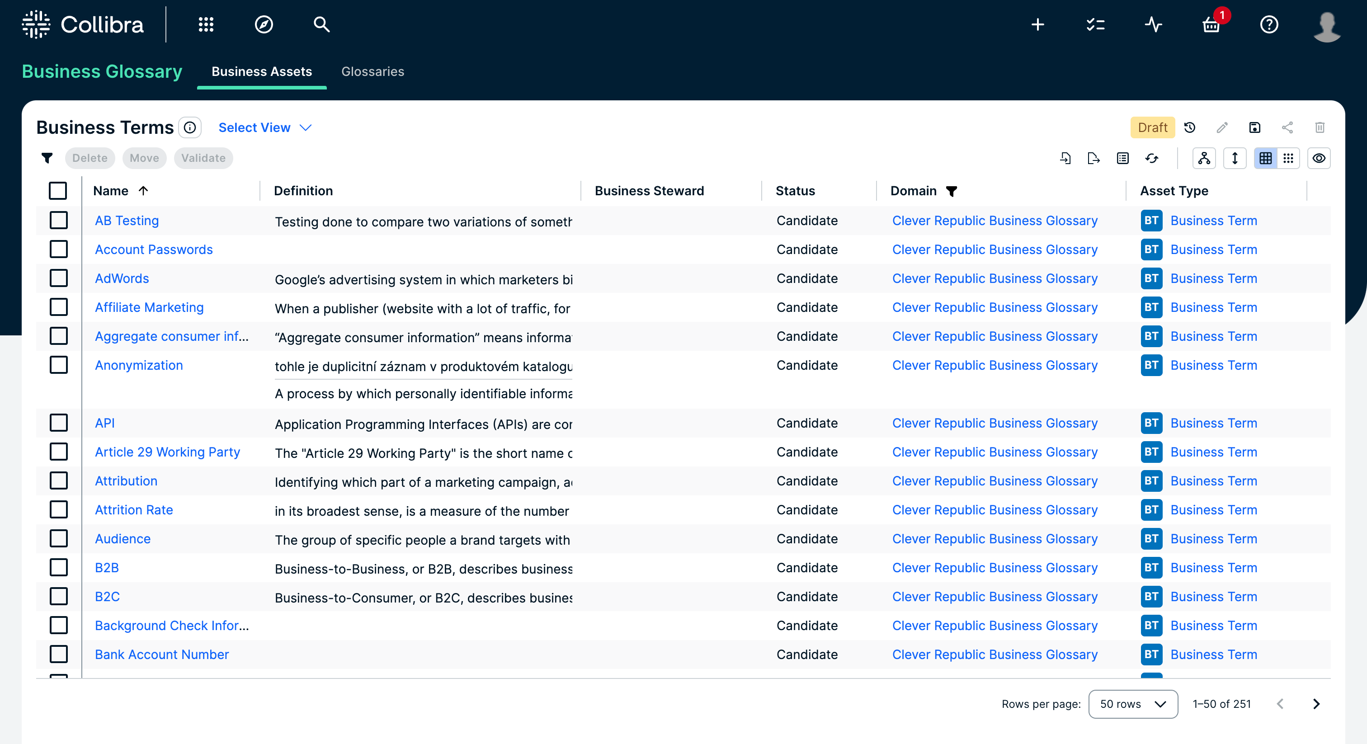Click the Definition column header

point(303,191)
